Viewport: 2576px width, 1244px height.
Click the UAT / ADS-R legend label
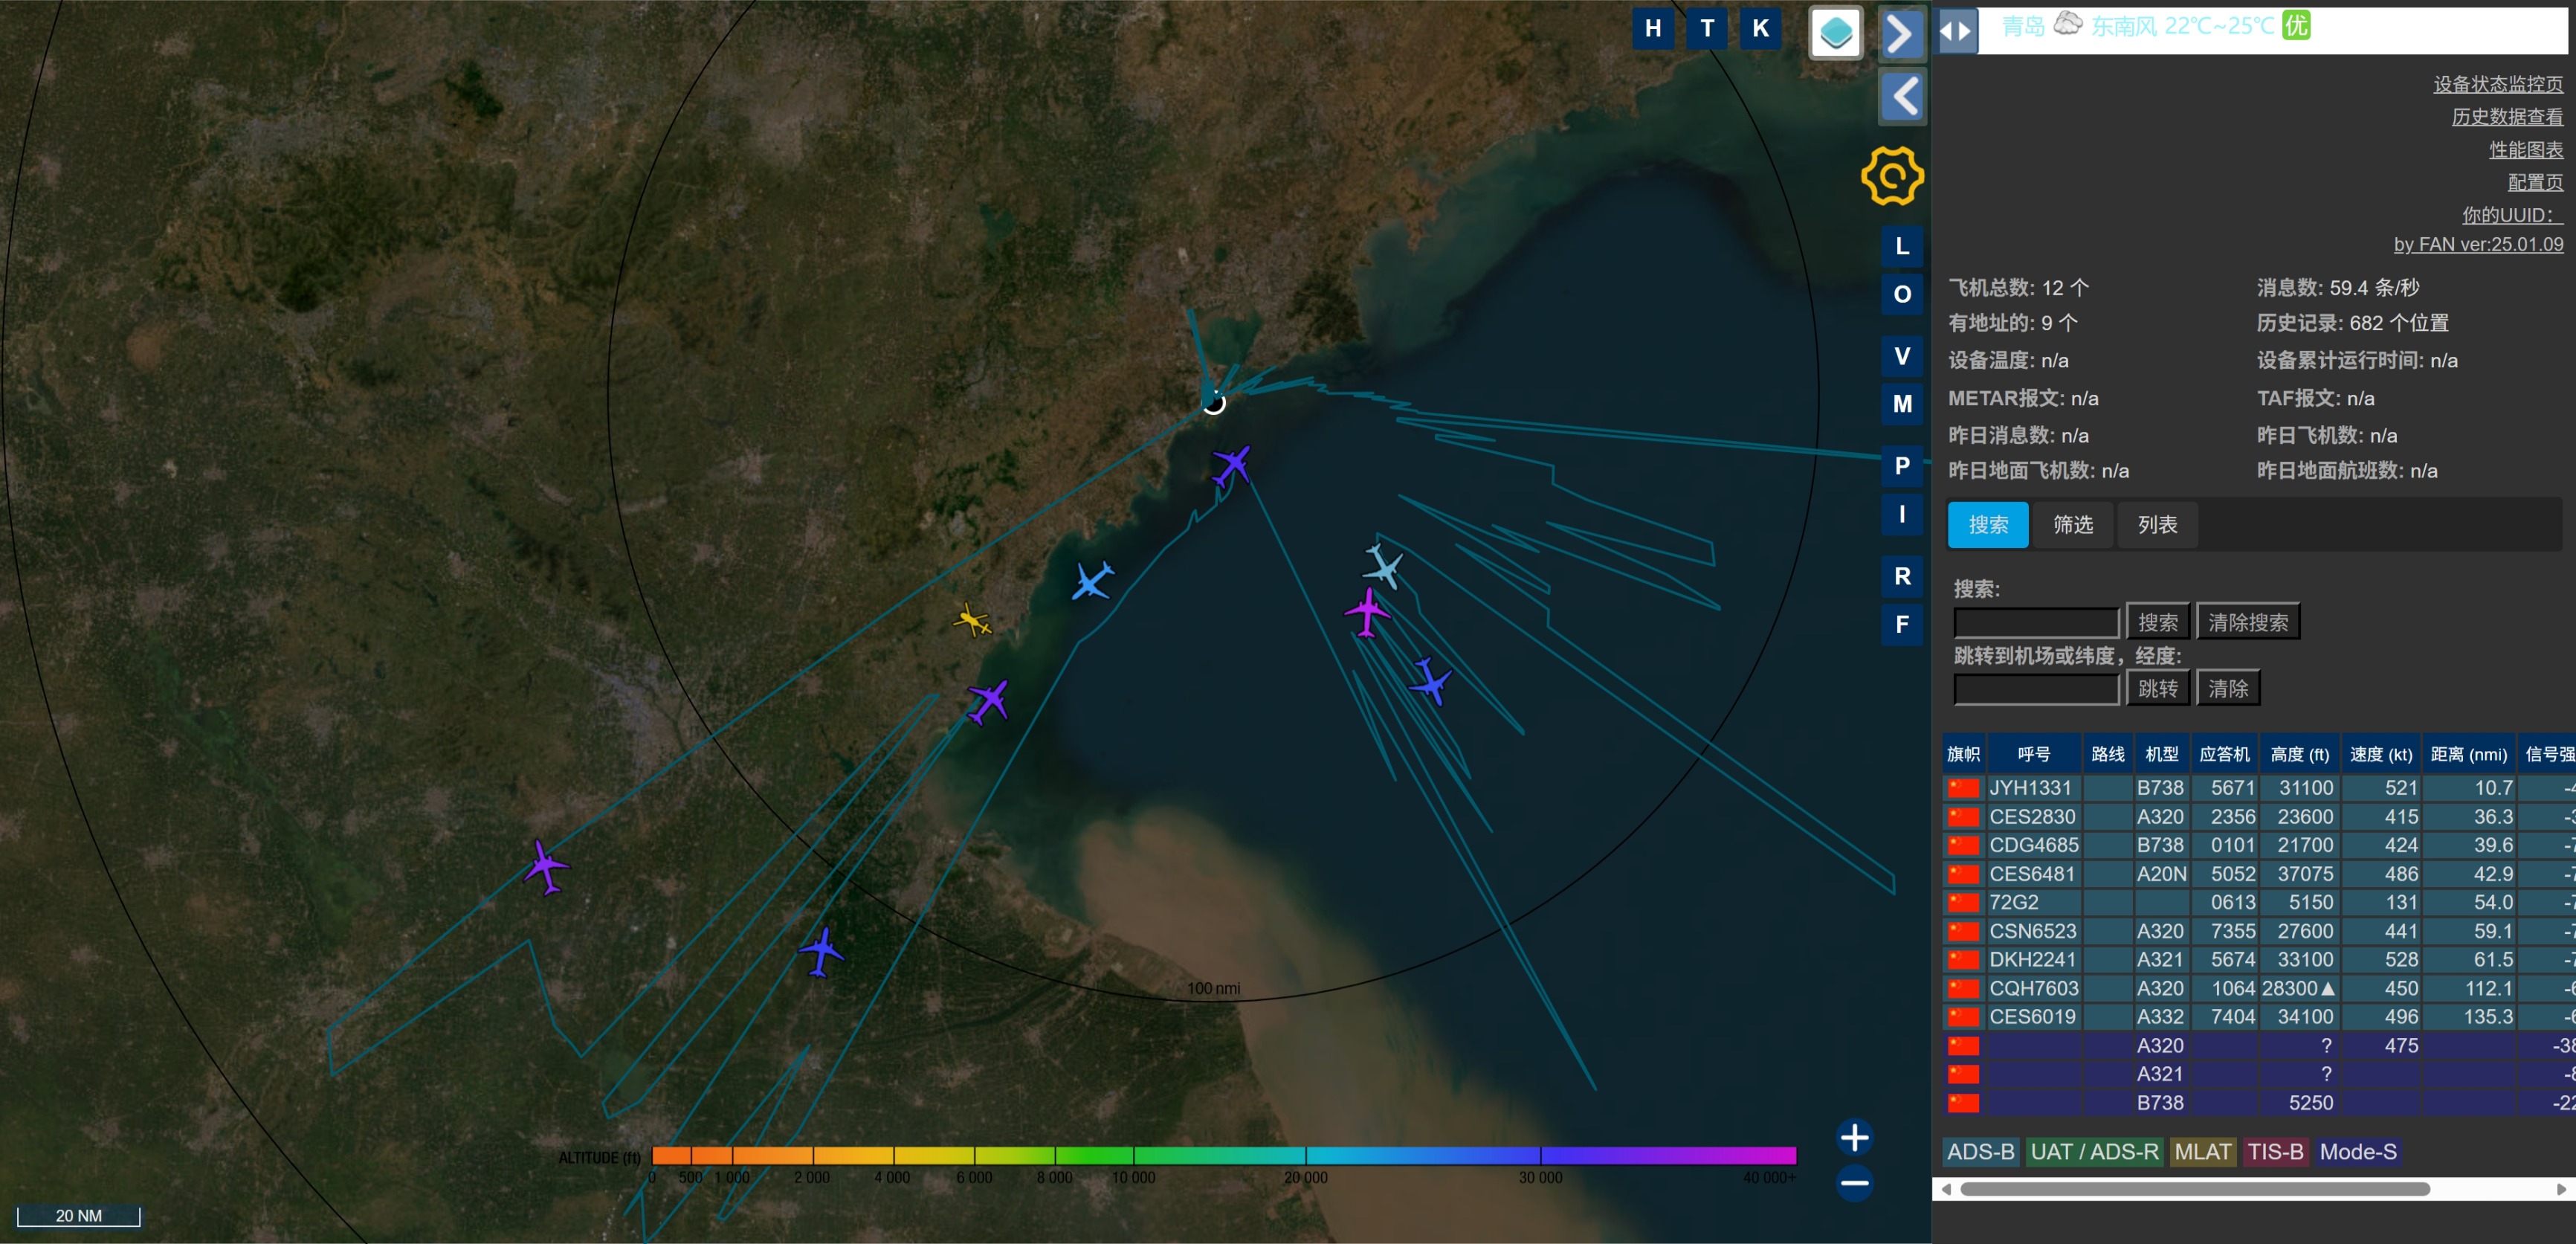click(x=2094, y=1152)
